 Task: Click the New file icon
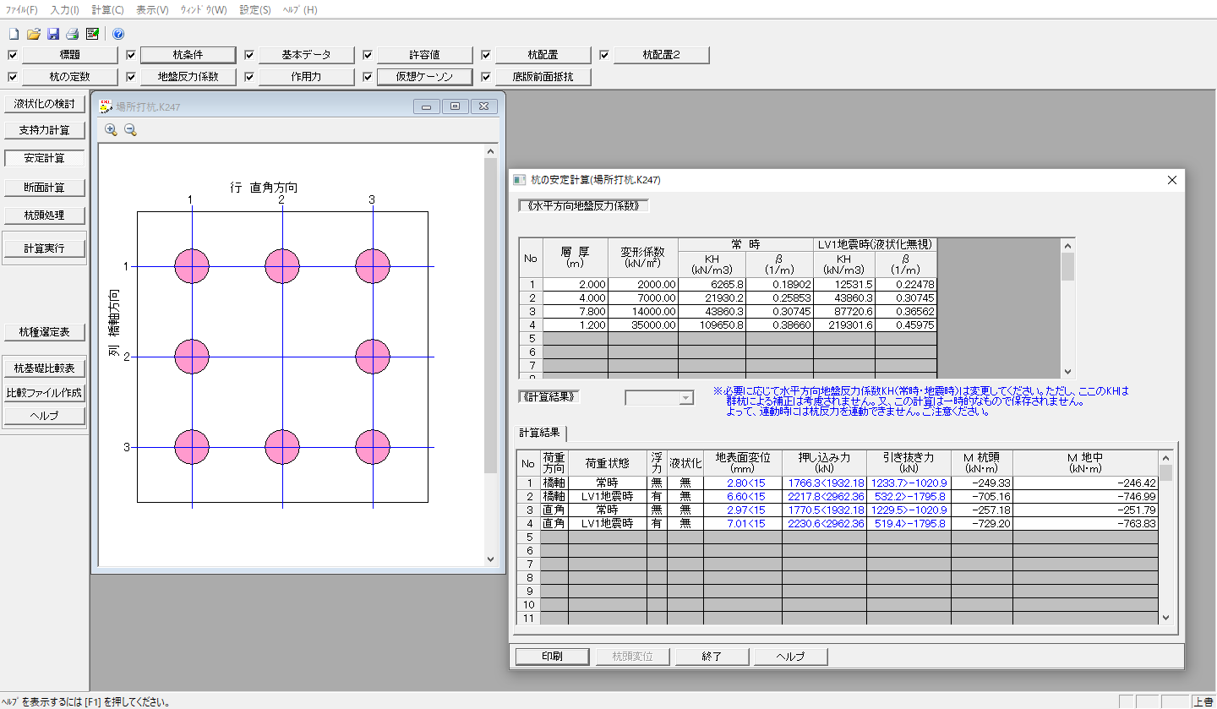click(14, 34)
